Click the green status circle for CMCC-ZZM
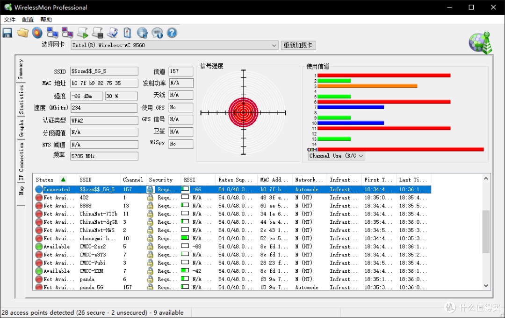This screenshot has width=505, height=318. pyautogui.click(x=39, y=271)
